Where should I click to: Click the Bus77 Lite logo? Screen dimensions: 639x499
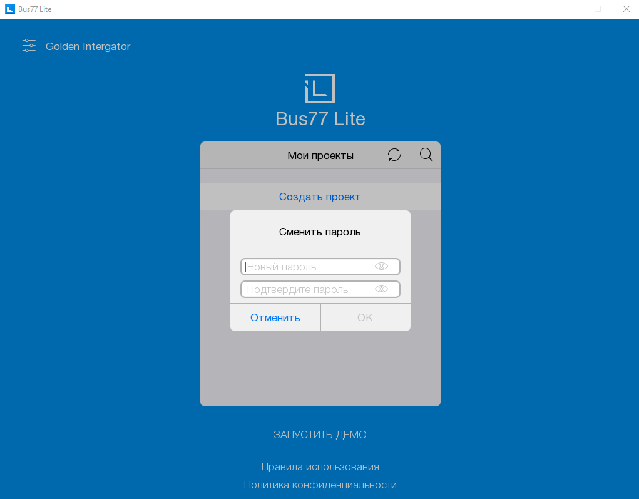point(320,88)
